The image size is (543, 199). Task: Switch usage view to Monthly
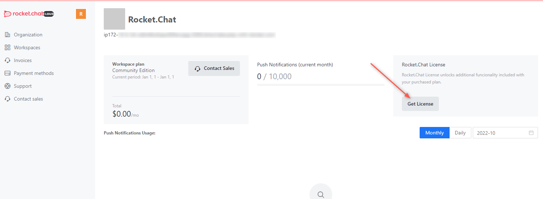[x=435, y=133]
